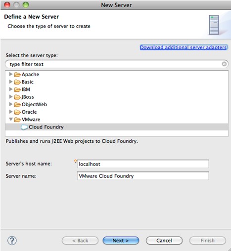Click the Apache folder icon
The height and width of the screenshot is (251, 231).
[x=17, y=75]
